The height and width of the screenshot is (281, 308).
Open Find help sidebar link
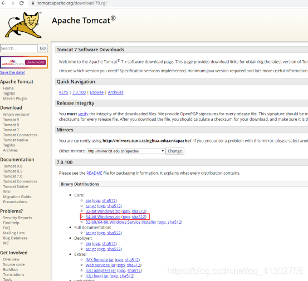pos(11,223)
